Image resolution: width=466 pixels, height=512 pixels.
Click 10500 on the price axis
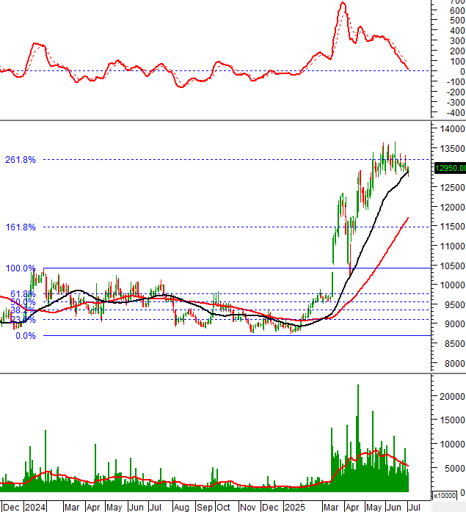tap(452, 266)
